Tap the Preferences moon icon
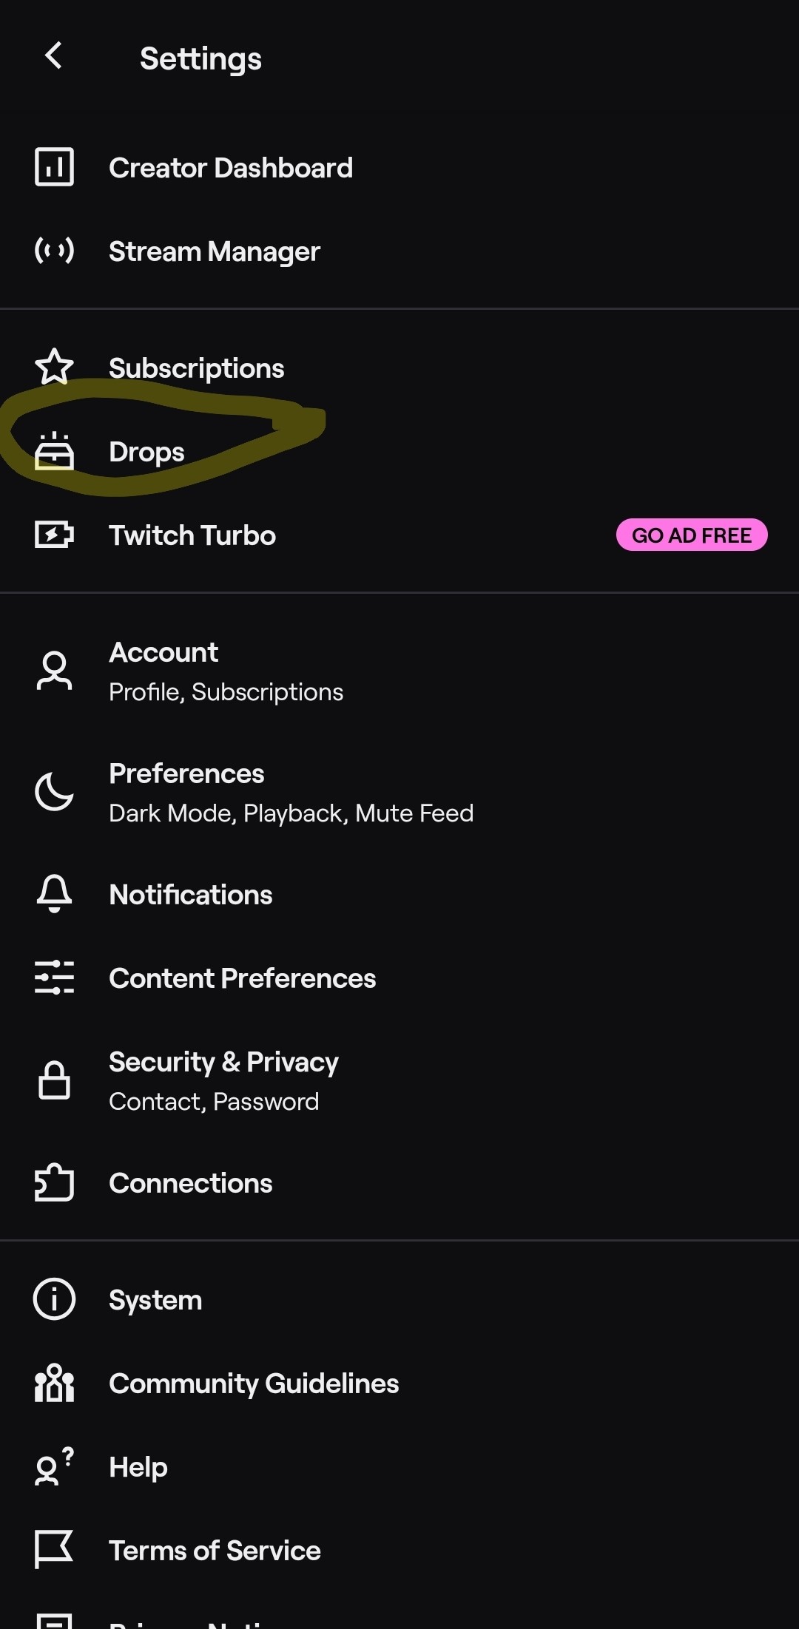The image size is (799, 1629). [x=54, y=792]
